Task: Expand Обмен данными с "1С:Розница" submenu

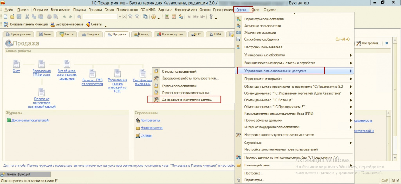Action: 351,100
